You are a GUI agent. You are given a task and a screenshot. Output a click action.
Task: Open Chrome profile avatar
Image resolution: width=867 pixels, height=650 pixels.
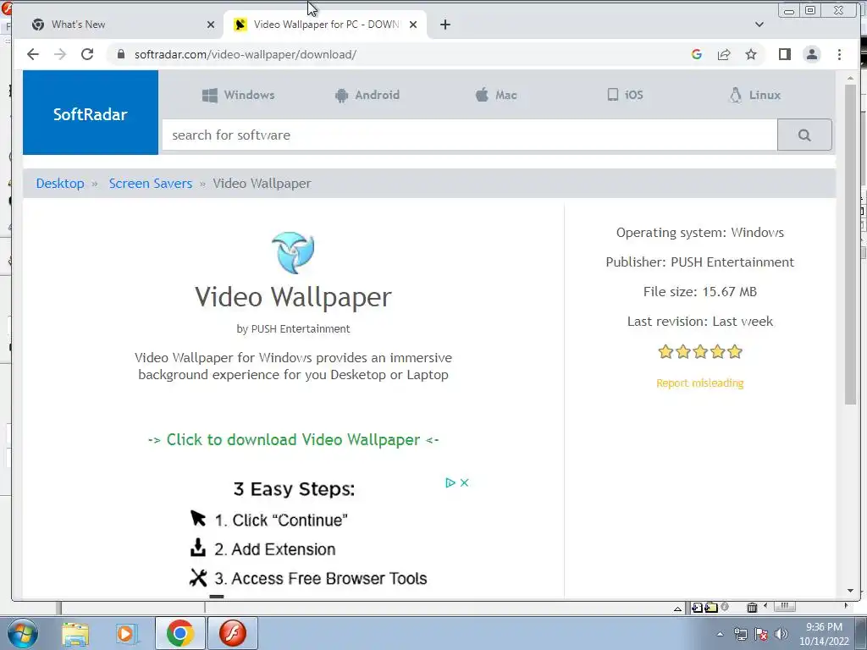pyautogui.click(x=812, y=54)
